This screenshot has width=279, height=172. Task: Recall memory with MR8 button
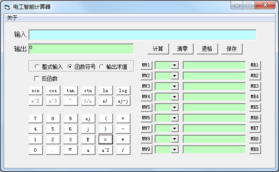(x=255, y=139)
